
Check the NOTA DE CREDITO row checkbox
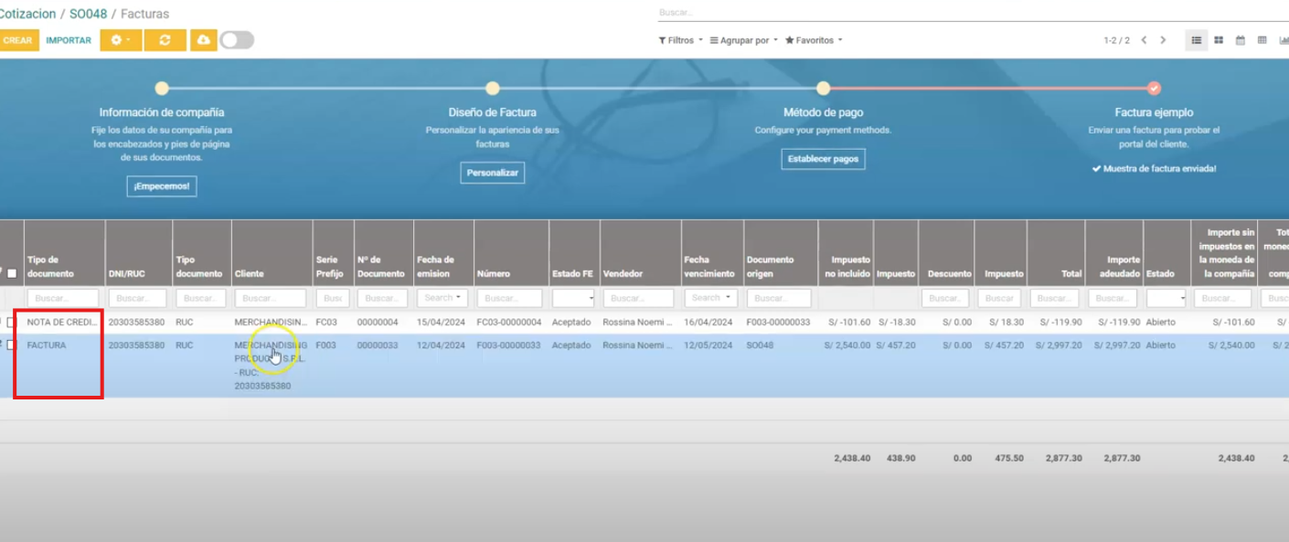[x=12, y=323]
